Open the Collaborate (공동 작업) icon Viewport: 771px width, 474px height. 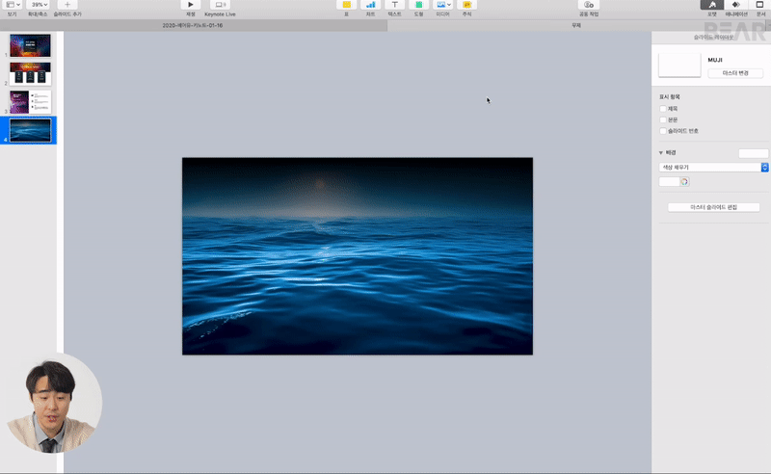[x=589, y=5]
